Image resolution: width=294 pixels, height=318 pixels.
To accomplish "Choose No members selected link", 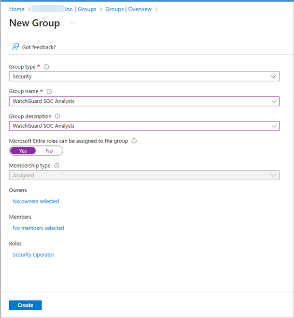I will (38, 228).
